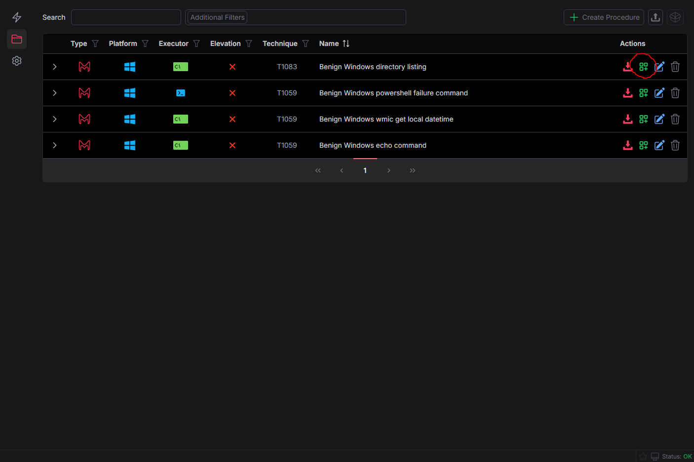Open the lightning bolt sidebar page
This screenshot has width=694, height=462.
(x=17, y=17)
